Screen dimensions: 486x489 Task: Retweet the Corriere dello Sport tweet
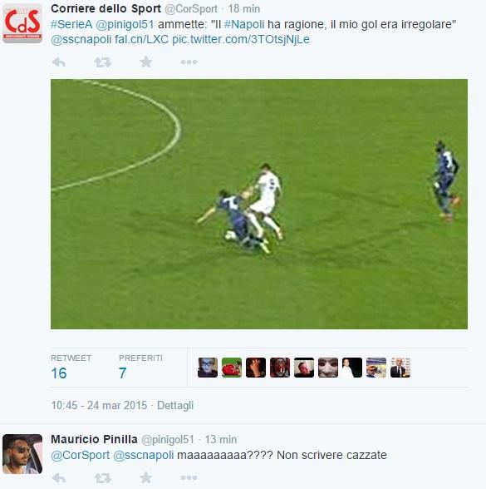(x=102, y=62)
